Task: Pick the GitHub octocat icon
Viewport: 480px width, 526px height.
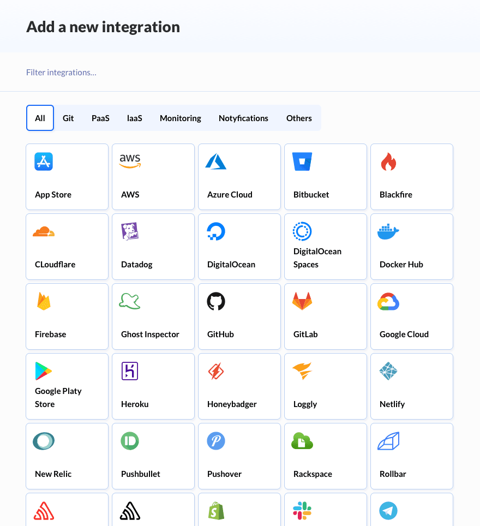Action: coord(216,301)
